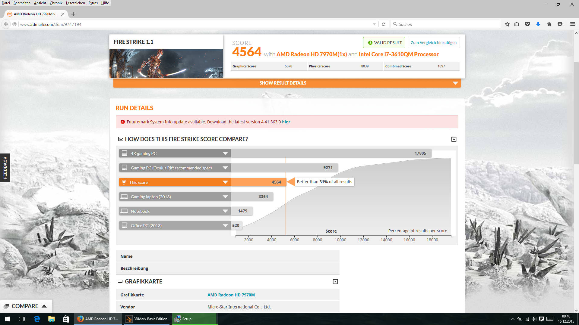Click the Micro-Star International vendor text
Viewport: 579px width, 325px height.
tap(239, 307)
